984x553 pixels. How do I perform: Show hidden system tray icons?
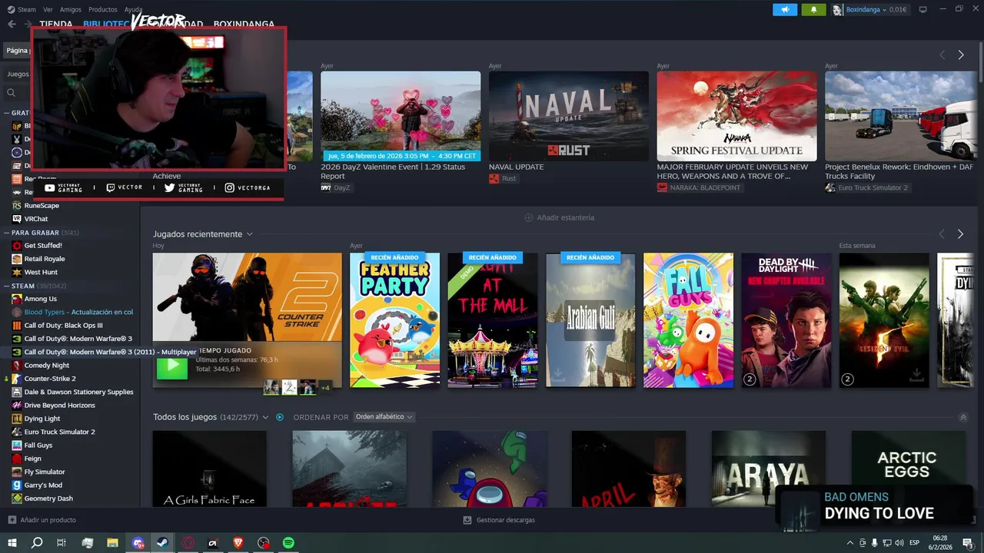pos(852,543)
